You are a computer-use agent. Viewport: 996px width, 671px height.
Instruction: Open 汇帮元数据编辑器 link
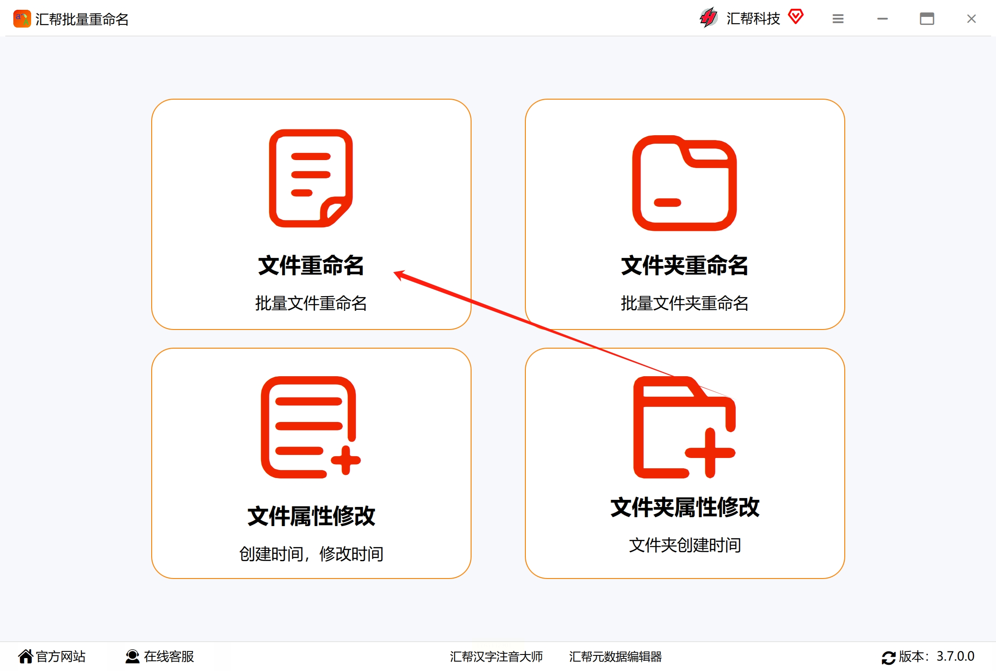click(615, 656)
